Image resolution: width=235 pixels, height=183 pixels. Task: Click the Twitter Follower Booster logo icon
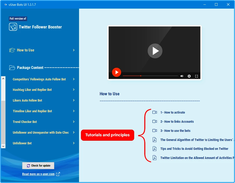tap(13, 27)
